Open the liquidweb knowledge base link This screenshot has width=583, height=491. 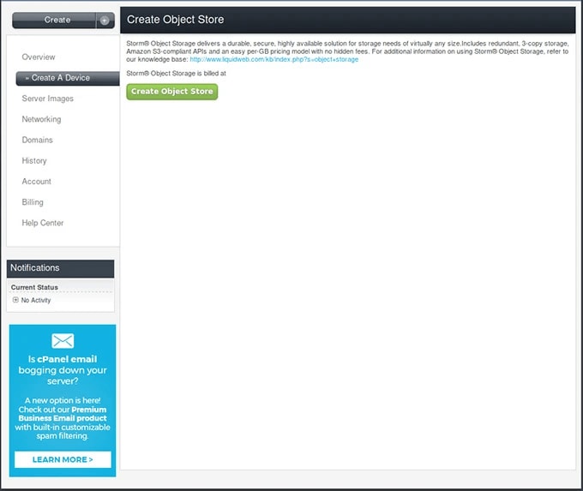pyautogui.click(x=274, y=59)
